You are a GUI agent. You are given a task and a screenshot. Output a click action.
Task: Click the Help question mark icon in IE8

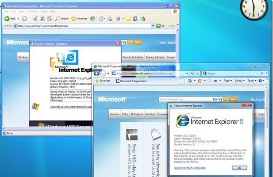[260, 81]
